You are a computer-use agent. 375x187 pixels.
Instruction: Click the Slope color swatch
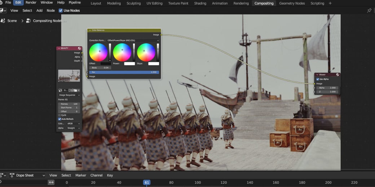154,64
